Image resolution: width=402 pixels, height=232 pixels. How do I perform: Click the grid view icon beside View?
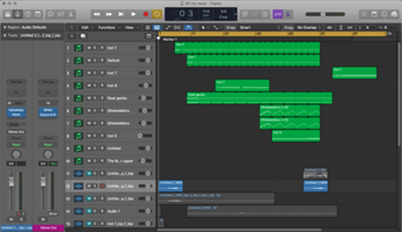pyautogui.click(x=148, y=28)
